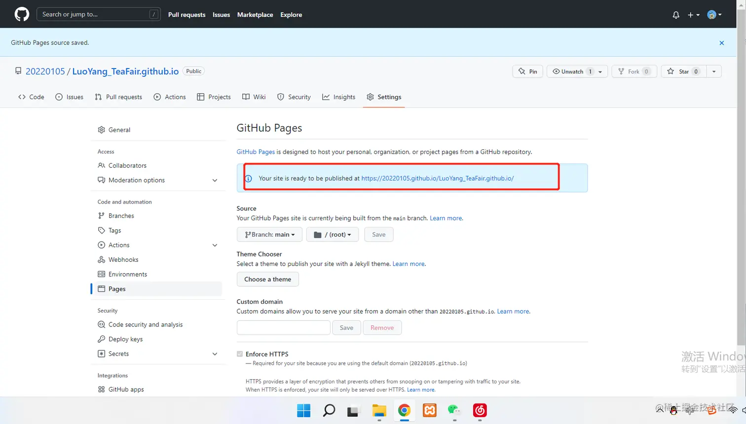Open Learn more link for custom domains
746x424 pixels.
click(513, 312)
